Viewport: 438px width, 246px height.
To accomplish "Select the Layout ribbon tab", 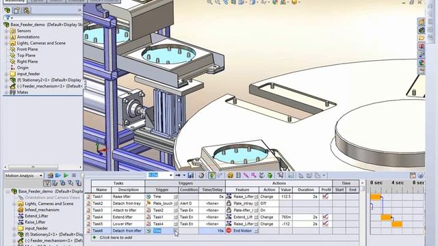I will [x=37, y=1].
